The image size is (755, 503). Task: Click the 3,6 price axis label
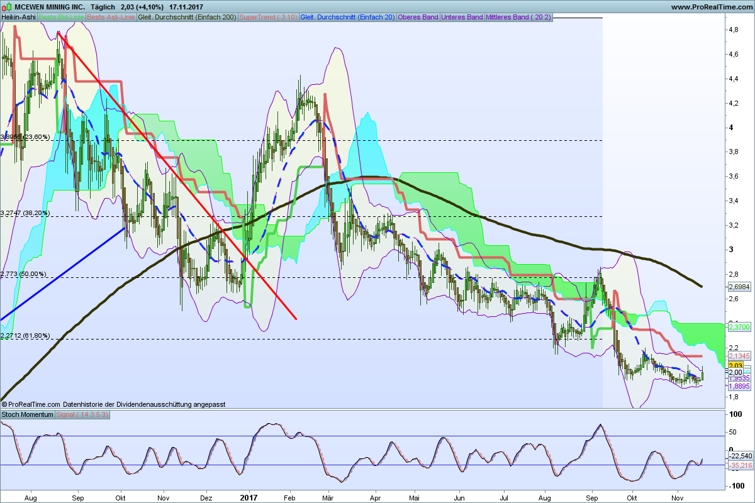[x=734, y=176]
